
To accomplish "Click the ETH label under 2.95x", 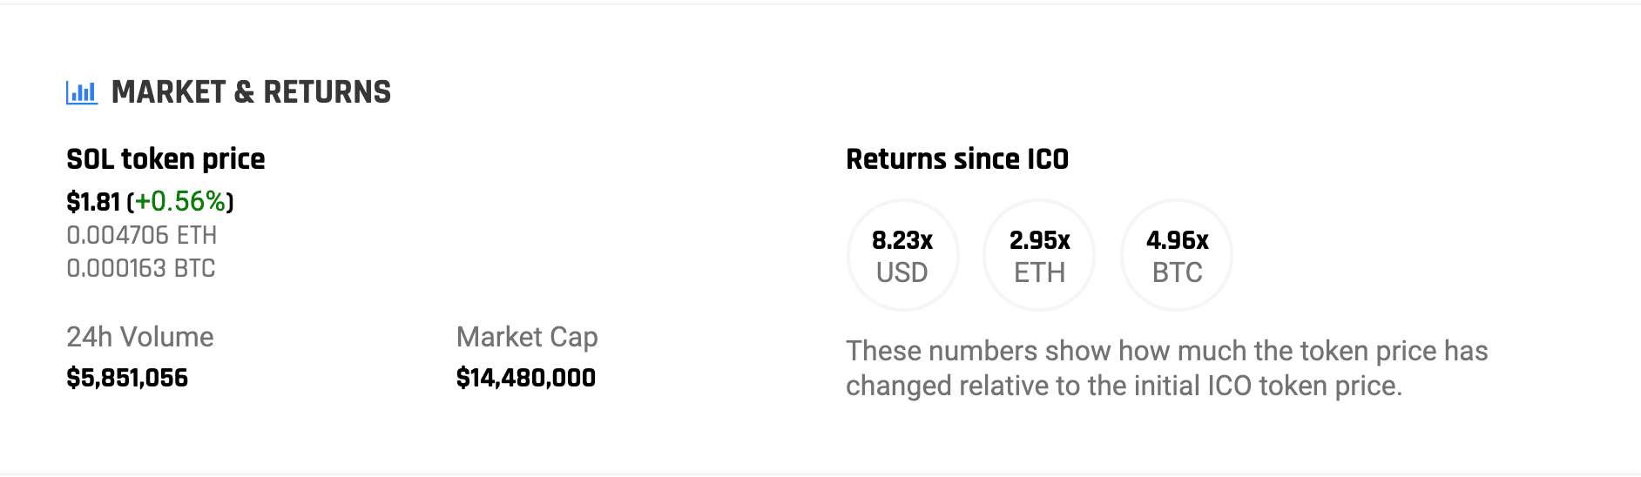I will click(1039, 272).
